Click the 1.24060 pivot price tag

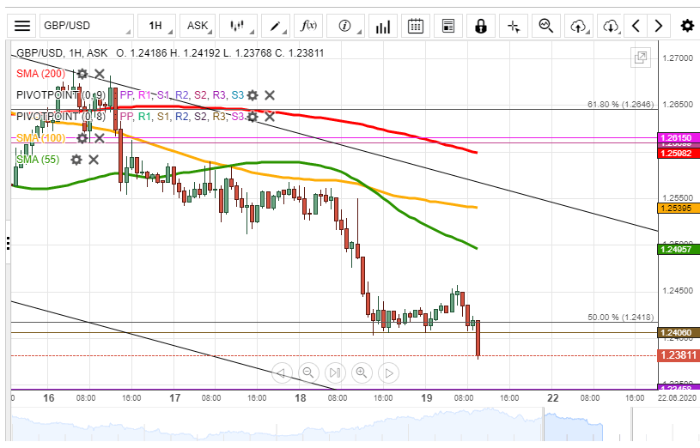pyautogui.click(x=679, y=333)
